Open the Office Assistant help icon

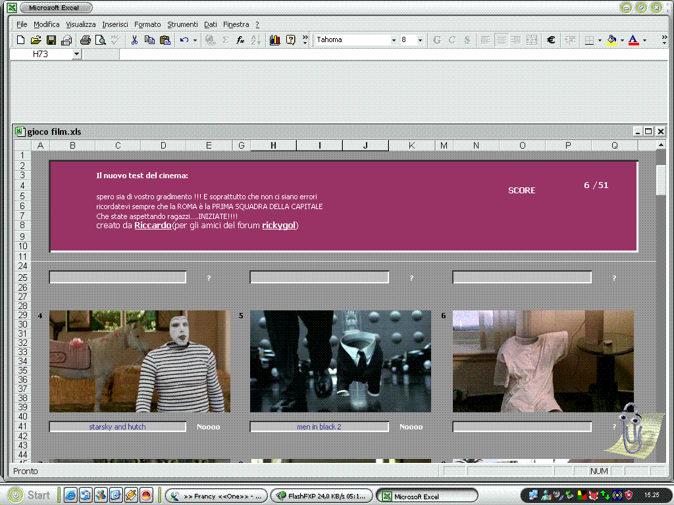[x=291, y=40]
